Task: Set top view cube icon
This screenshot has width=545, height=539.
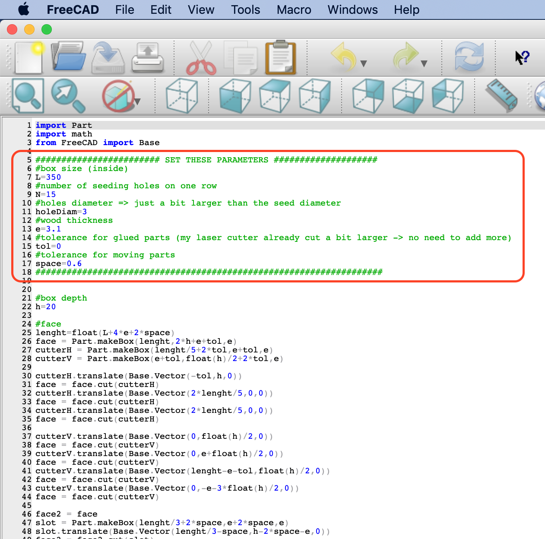Action: click(275, 96)
